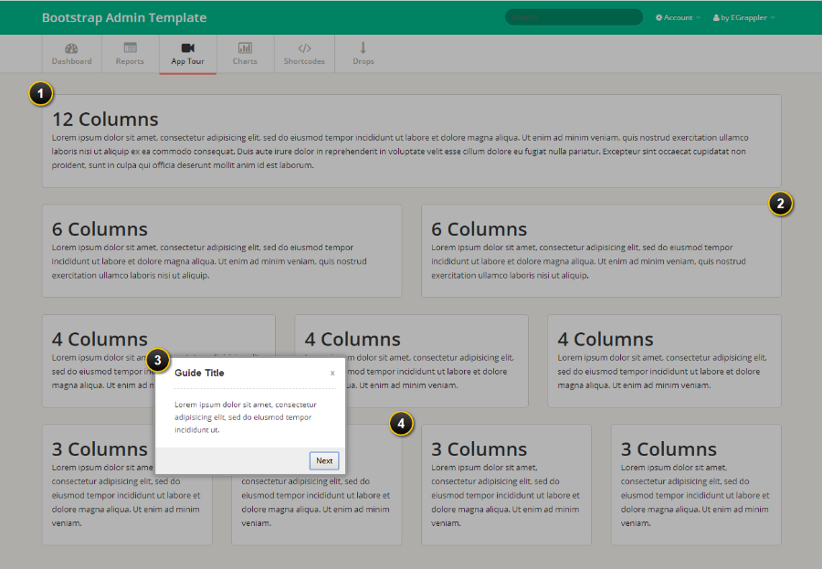Open the Charts bar graph icon

click(x=245, y=54)
